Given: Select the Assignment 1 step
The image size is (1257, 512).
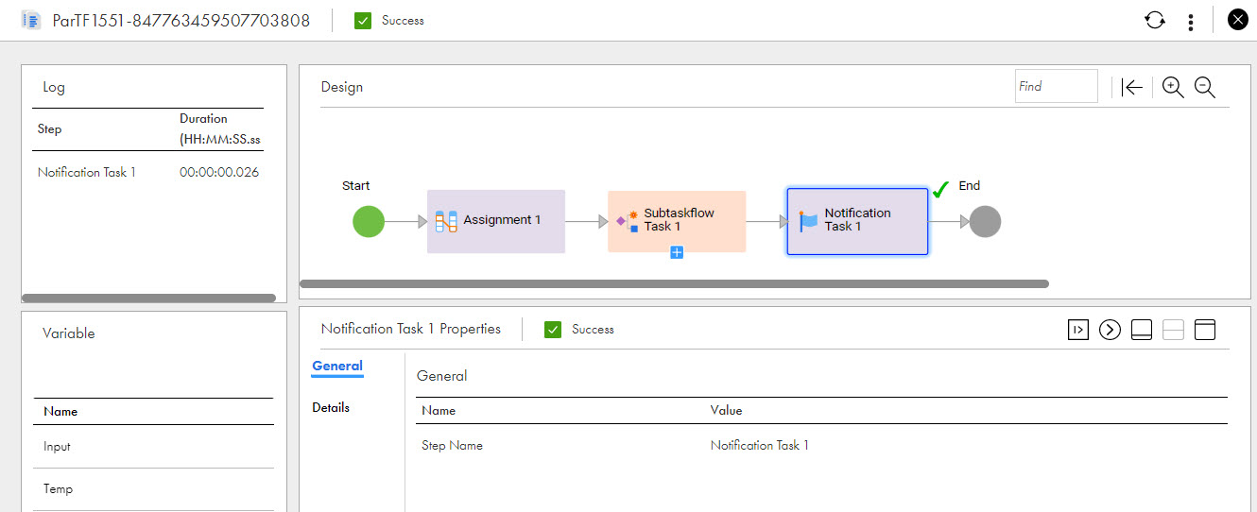Looking at the screenshot, I should [x=496, y=221].
